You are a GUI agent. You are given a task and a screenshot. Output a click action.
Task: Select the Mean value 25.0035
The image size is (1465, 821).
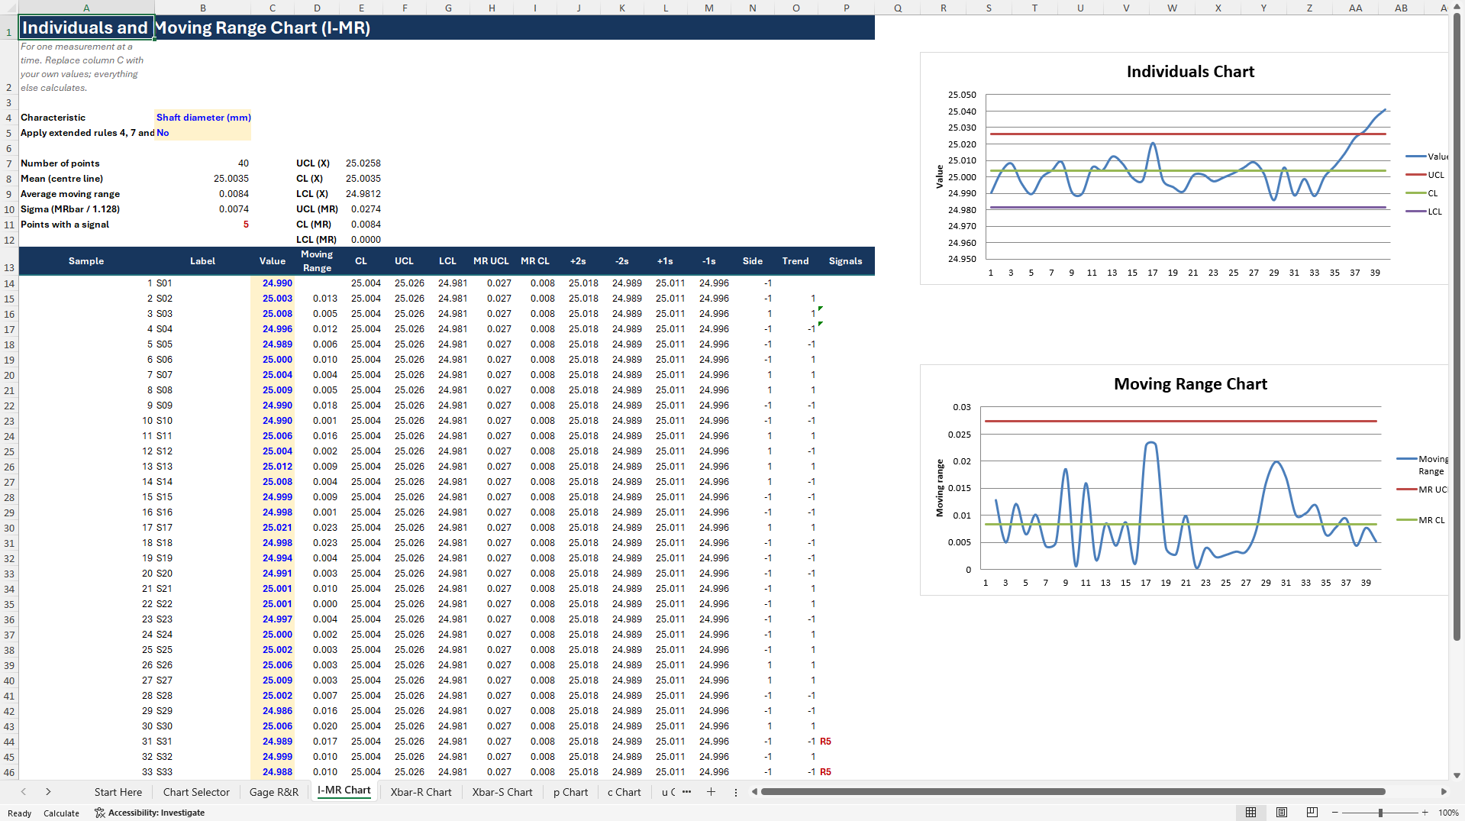coord(202,179)
